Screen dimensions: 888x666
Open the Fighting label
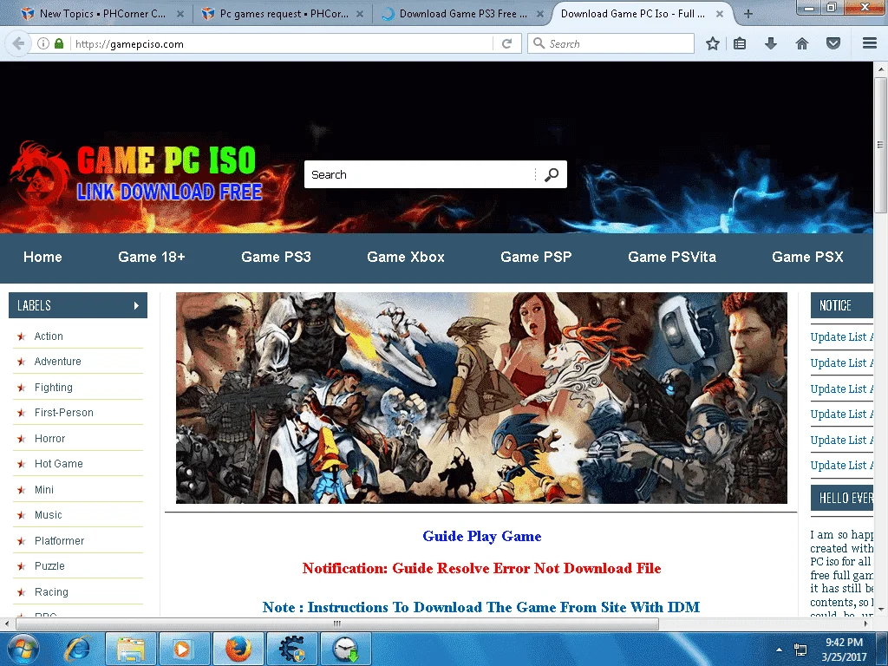click(x=53, y=388)
